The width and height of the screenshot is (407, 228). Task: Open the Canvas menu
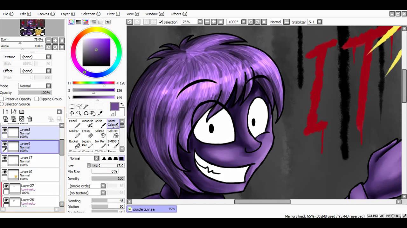46,14
